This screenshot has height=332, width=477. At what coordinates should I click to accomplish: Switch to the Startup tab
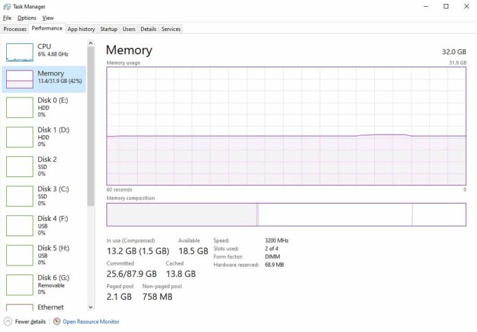[x=108, y=29]
